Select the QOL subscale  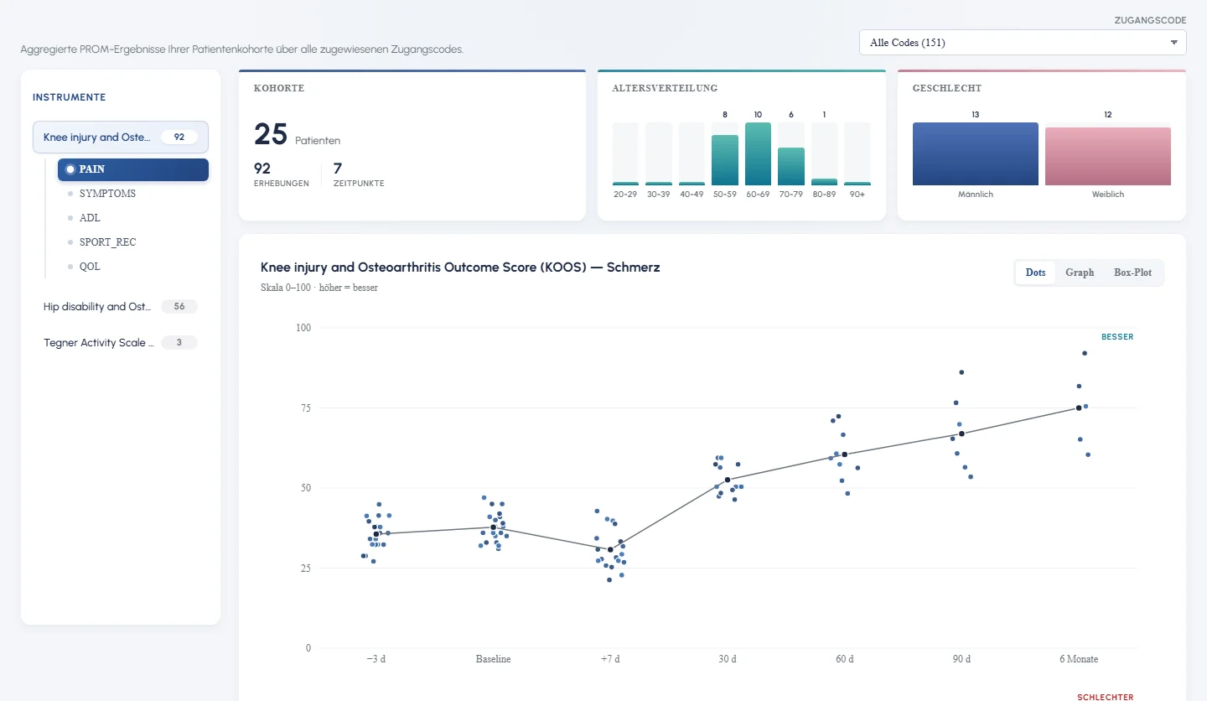(x=90, y=267)
